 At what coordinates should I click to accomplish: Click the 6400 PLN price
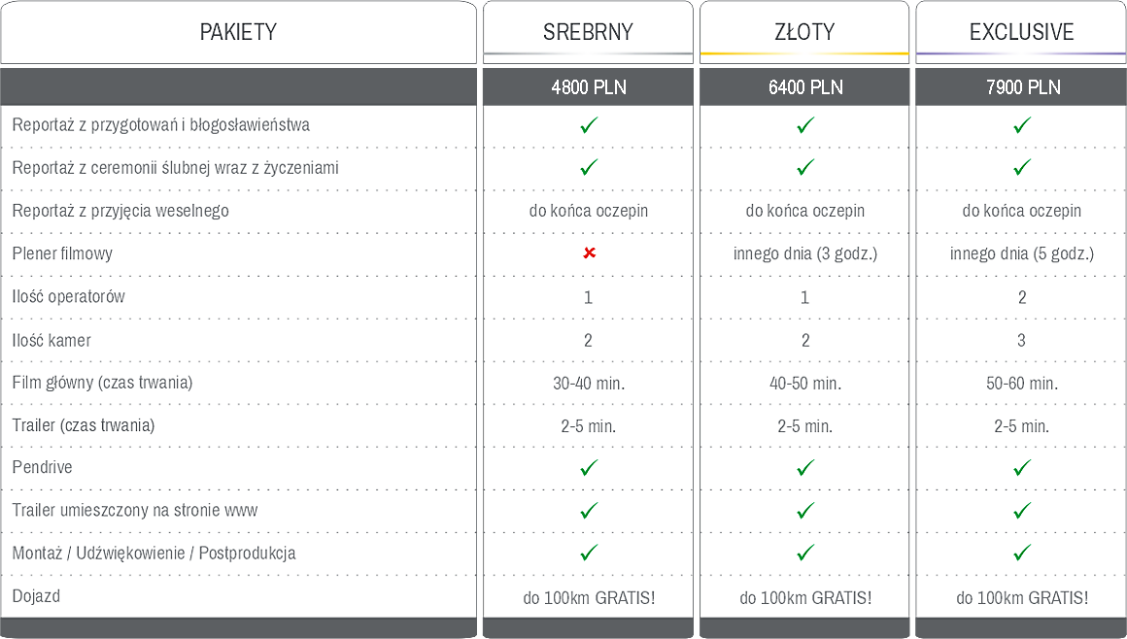(x=805, y=87)
